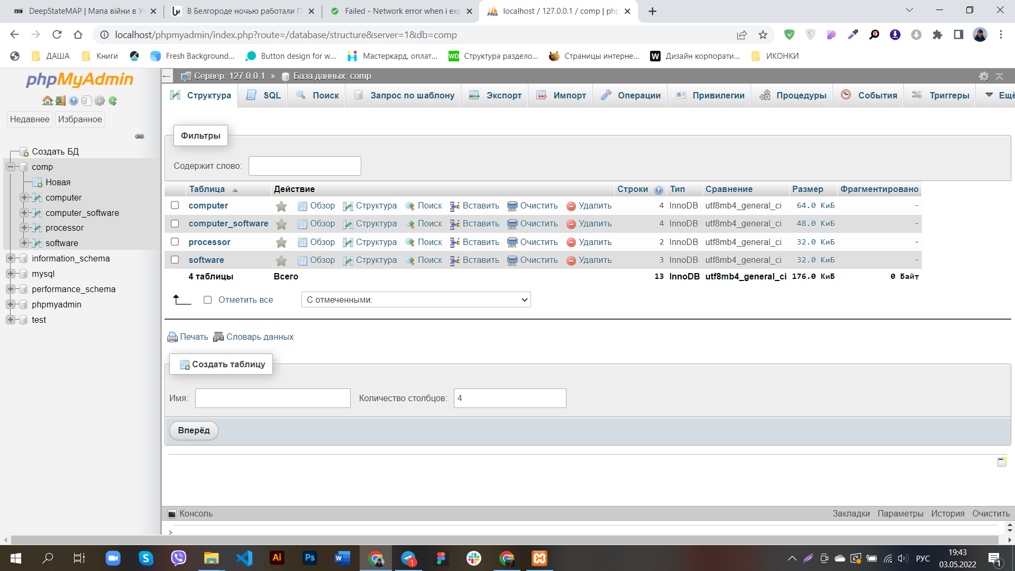Click the table name input field
The height and width of the screenshot is (571, 1015).
coord(272,398)
